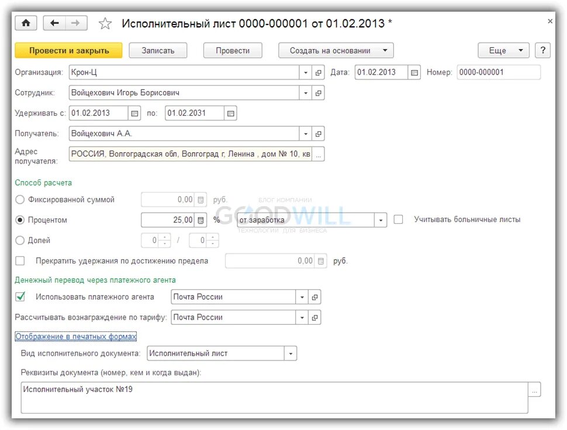Image resolution: width=567 pixels, height=430 pixels.
Task: Select Долей calculation method
Action: point(20,240)
